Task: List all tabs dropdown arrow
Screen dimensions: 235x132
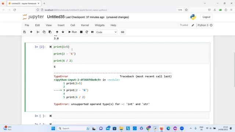Action: click(205, 3)
